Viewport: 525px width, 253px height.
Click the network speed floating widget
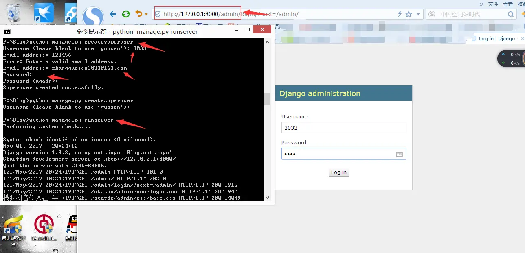511,59
